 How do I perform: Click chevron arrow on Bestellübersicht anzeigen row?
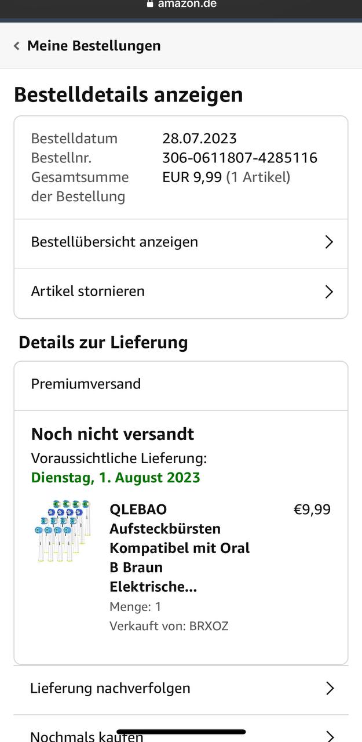(x=329, y=242)
